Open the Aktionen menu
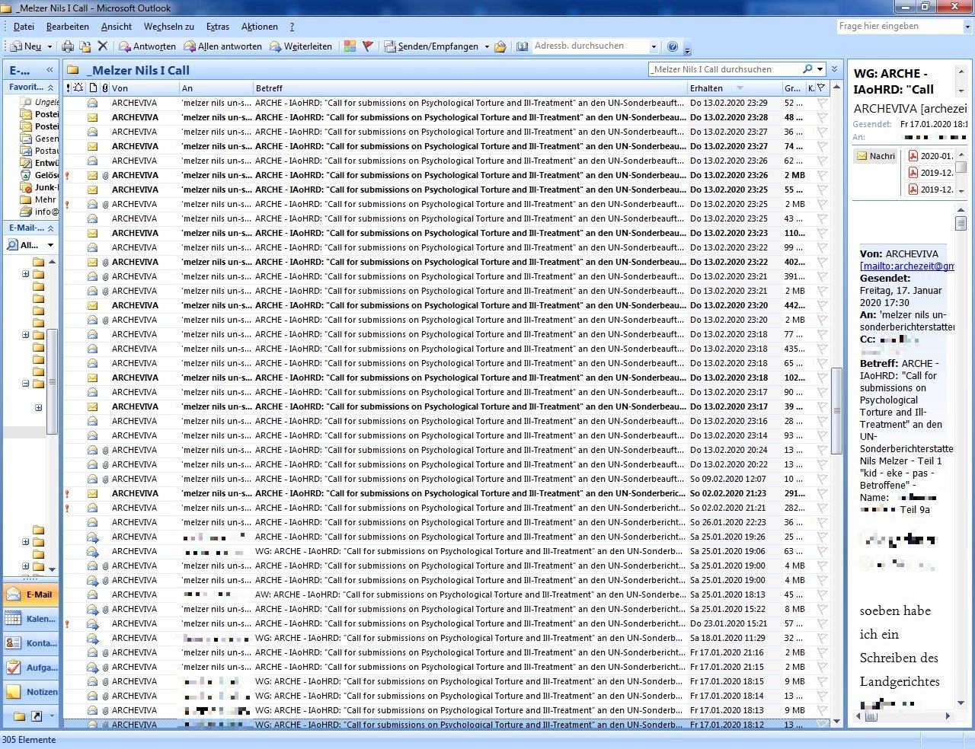The height and width of the screenshot is (749, 975). pyautogui.click(x=260, y=27)
